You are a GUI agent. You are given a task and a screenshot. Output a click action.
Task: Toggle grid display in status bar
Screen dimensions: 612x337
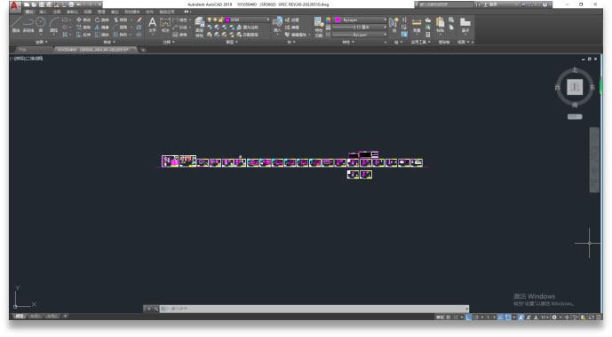point(448,317)
